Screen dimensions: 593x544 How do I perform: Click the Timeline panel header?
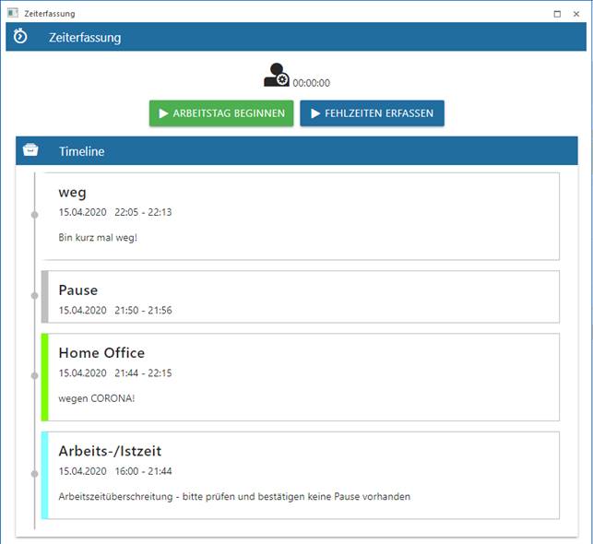[297, 151]
